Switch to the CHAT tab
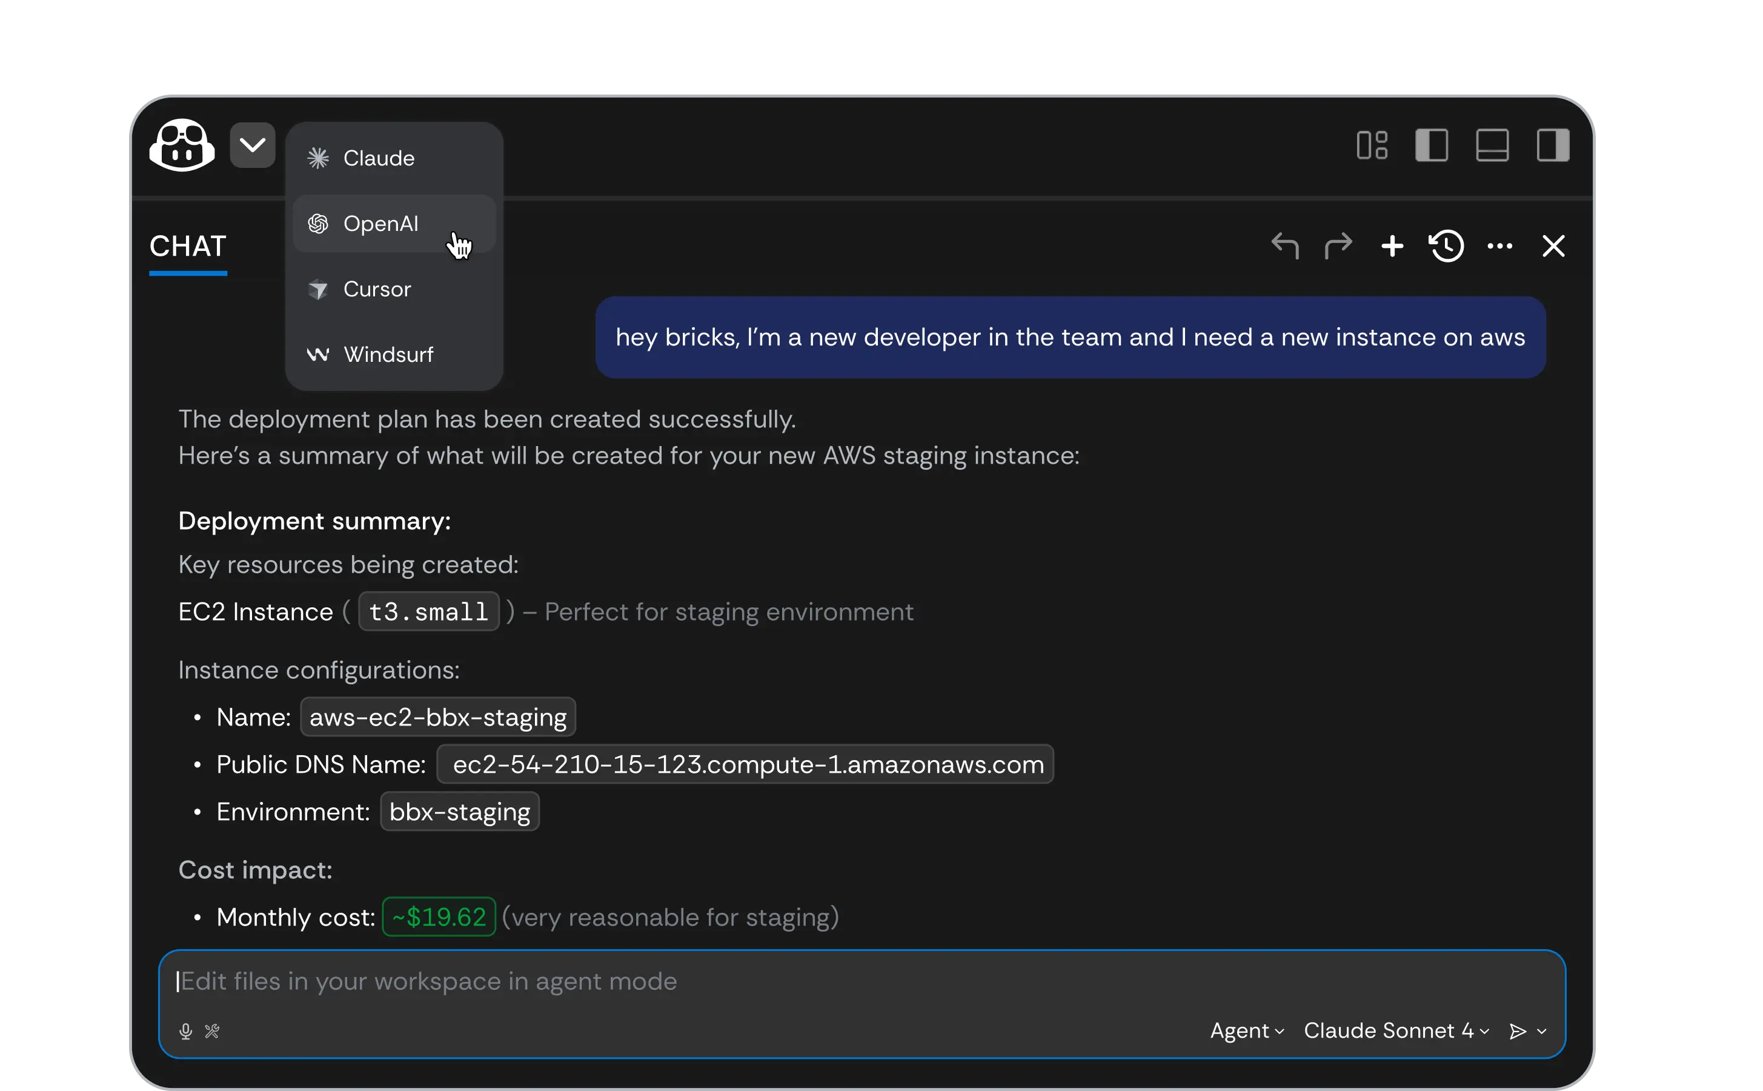 (188, 247)
